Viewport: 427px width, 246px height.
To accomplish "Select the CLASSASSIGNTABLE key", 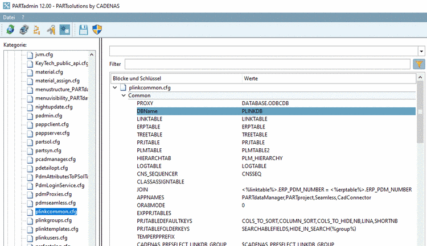I will pyautogui.click(x=161, y=182).
